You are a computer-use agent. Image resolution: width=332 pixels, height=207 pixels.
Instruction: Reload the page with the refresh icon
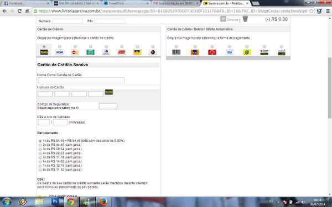19,11
